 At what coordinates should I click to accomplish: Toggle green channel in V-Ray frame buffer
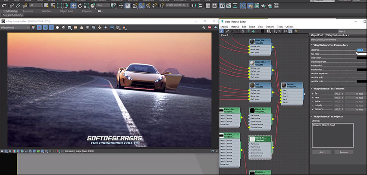(x=45, y=28)
